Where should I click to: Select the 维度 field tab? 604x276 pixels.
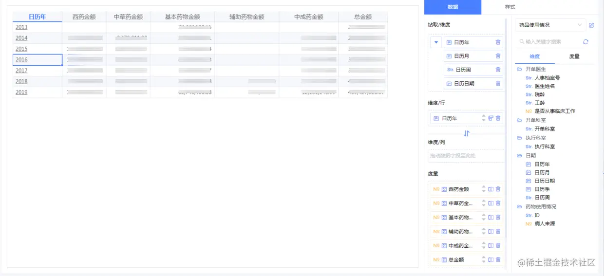click(534, 56)
